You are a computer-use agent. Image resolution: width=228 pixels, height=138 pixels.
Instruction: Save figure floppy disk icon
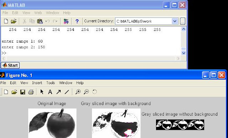tap(23, 92)
